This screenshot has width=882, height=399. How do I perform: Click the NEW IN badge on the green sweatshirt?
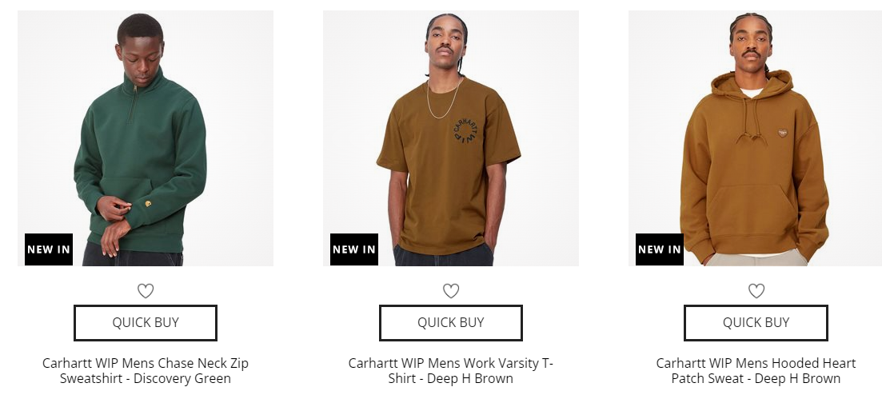pos(48,249)
